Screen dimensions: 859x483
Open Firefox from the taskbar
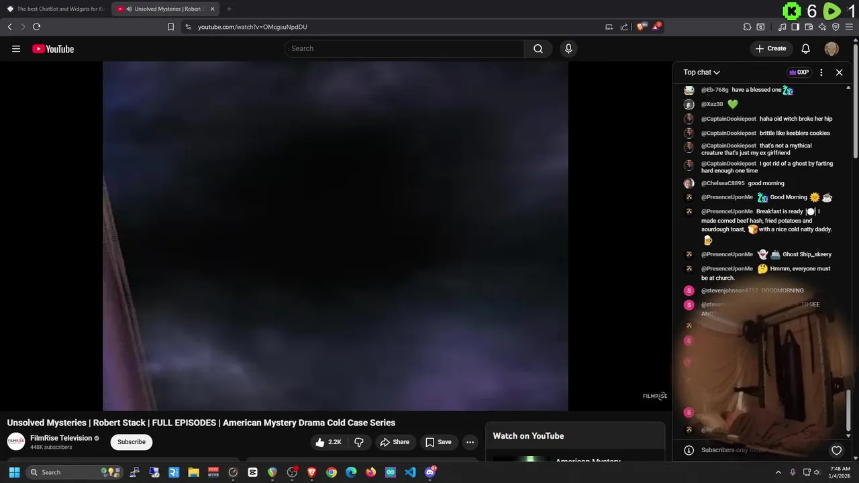[x=370, y=472]
